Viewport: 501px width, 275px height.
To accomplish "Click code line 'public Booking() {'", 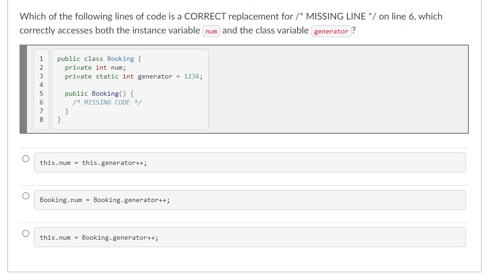I will pyautogui.click(x=99, y=93).
